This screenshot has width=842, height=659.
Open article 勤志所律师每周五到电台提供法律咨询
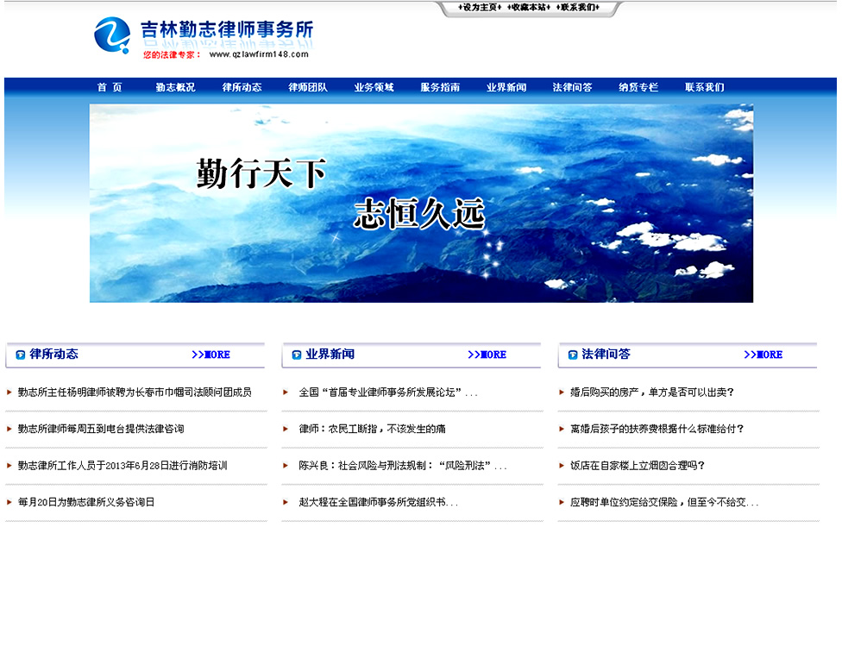coord(101,430)
